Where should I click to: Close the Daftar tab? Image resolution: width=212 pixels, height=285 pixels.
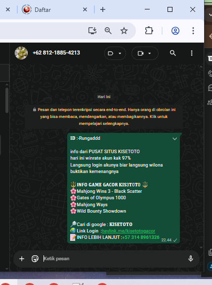pyautogui.click(x=85, y=9)
